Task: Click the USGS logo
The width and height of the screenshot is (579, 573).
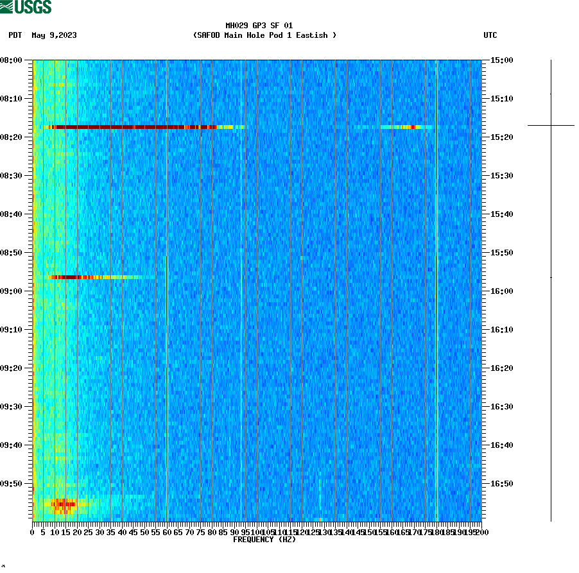Action: (x=26, y=6)
